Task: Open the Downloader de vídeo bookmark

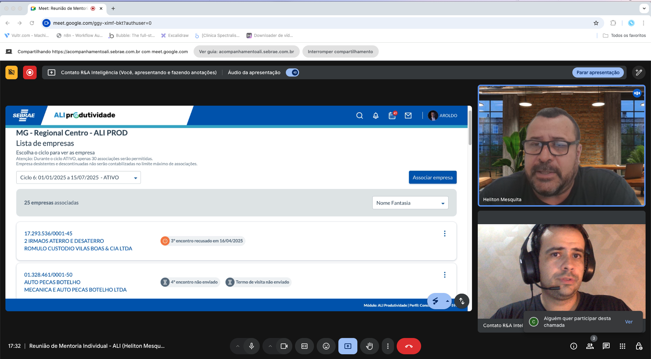Action: point(270,36)
